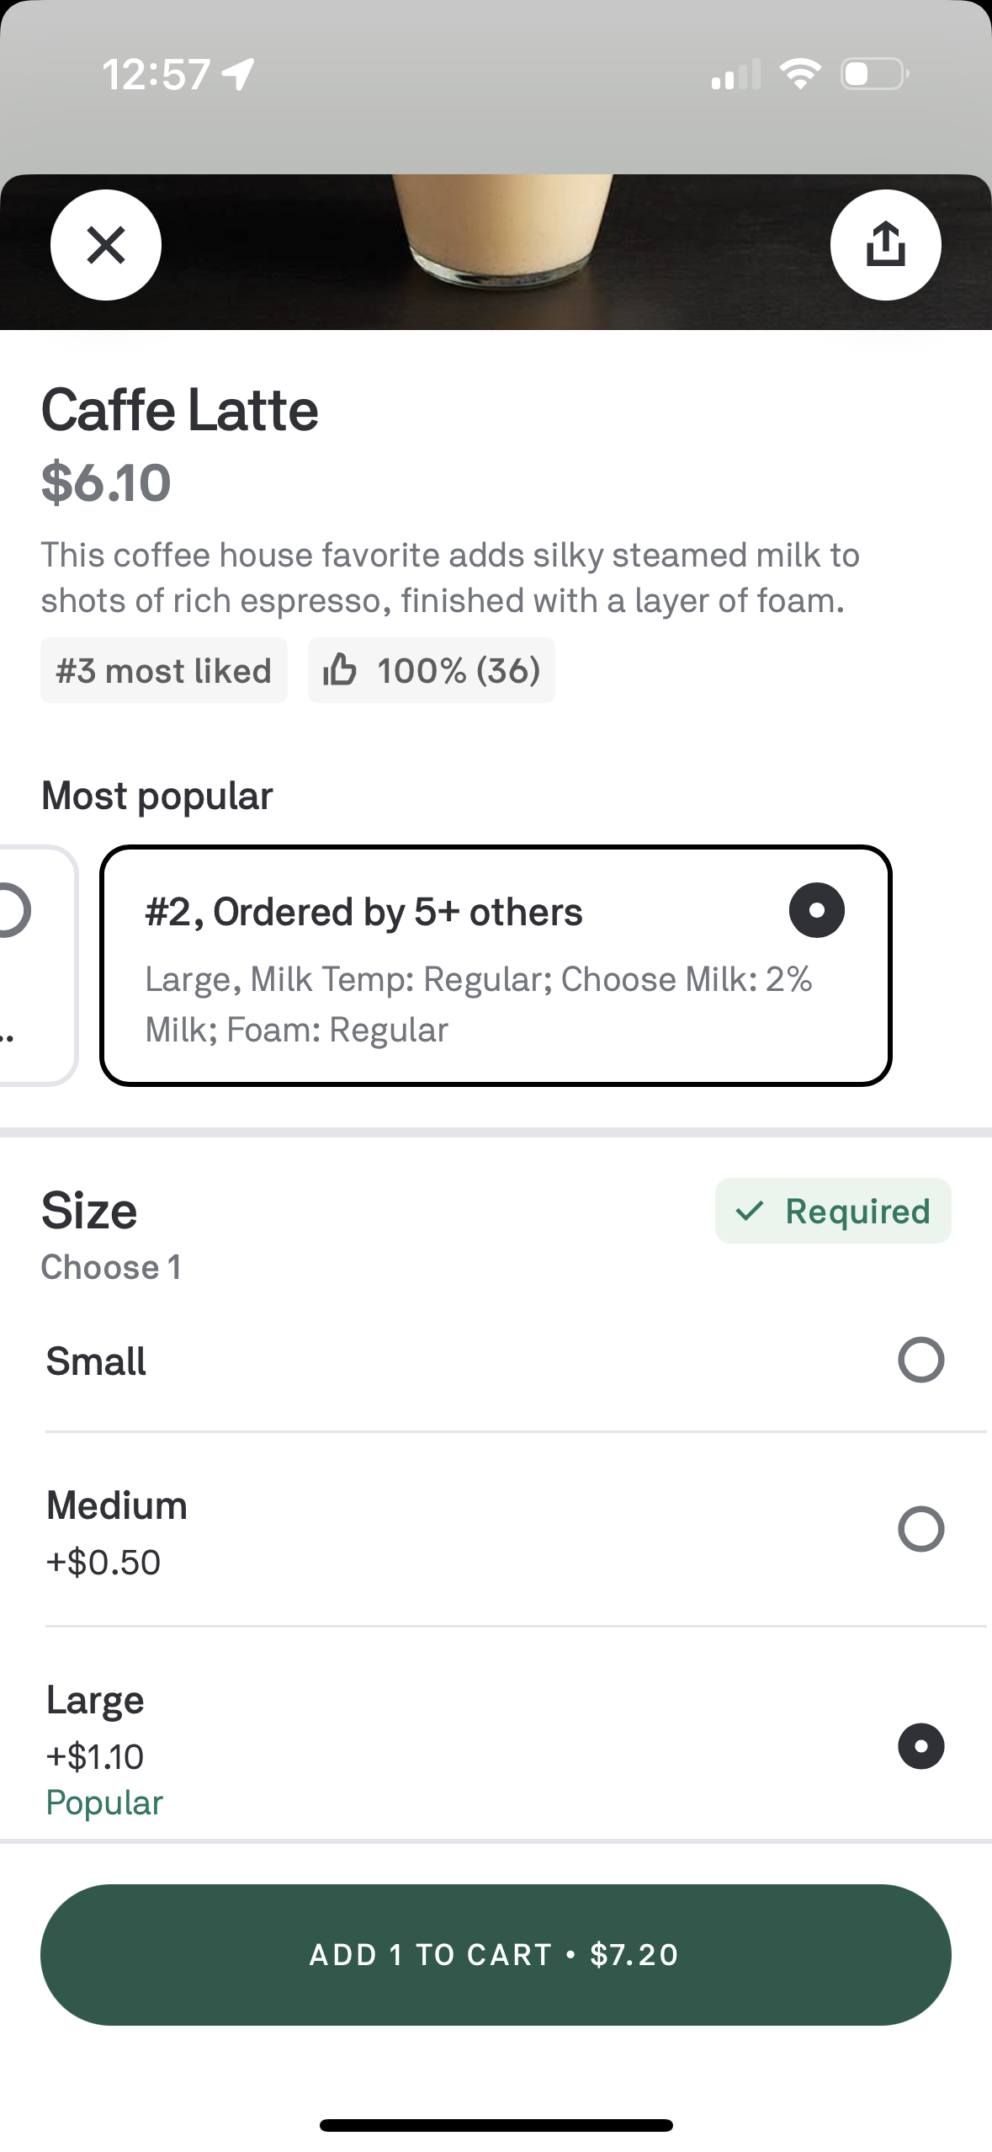Select the Large size radio button
Image resolution: width=992 pixels, height=2152 pixels.
pos(921,1746)
